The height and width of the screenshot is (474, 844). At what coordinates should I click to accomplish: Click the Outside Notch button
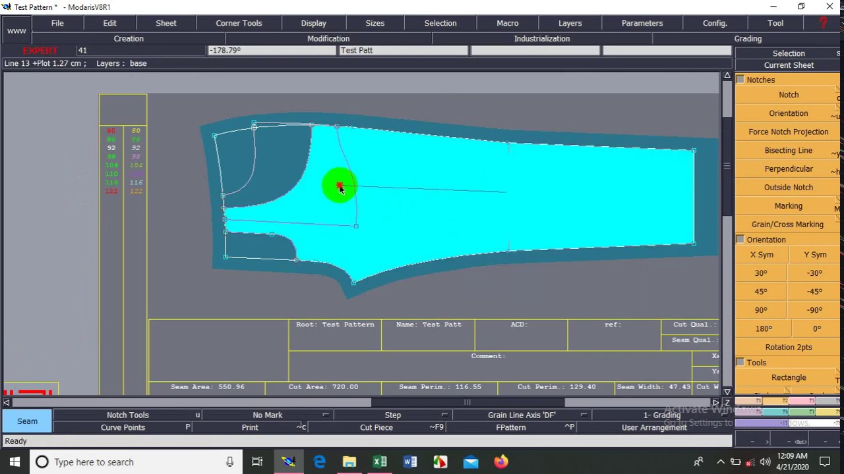[x=789, y=187]
